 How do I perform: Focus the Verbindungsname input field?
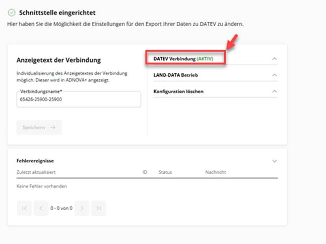(79, 99)
